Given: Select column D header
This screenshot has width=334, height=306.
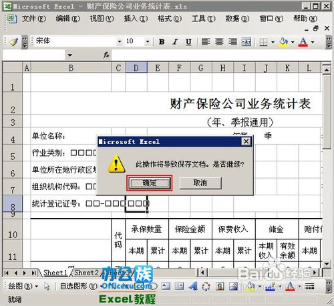Looking at the screenshot, I should pyautogui.click(x=136, y=67).
